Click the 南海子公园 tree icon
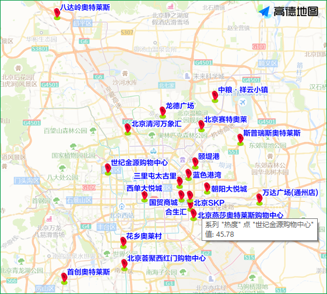This screenshot has height=294, width=327. [x=183, y=271]
